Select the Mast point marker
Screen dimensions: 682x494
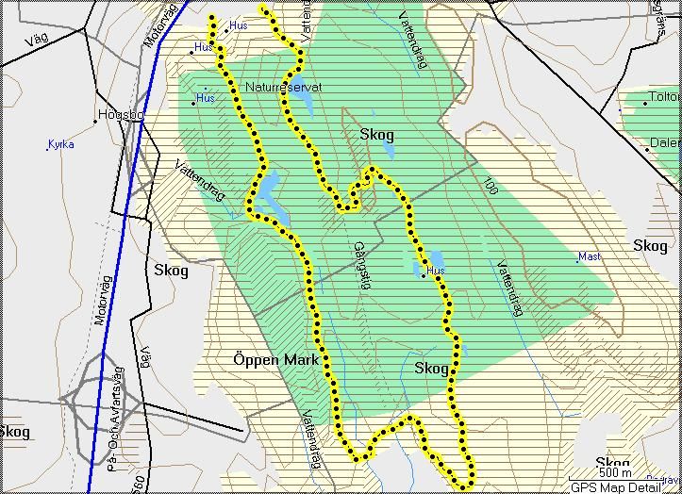click(x=578, y=259)
